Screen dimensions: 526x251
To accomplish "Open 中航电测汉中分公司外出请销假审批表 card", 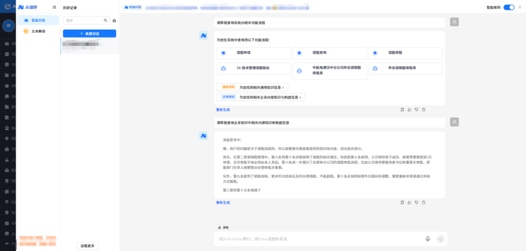I will click(x=329, y=71).
